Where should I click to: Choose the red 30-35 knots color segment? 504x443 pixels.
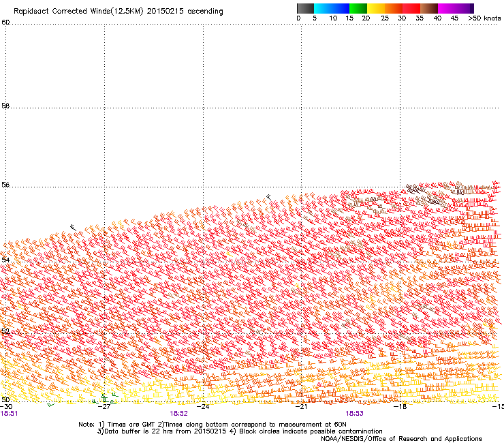pyautogui.click(x=411, y=8)
